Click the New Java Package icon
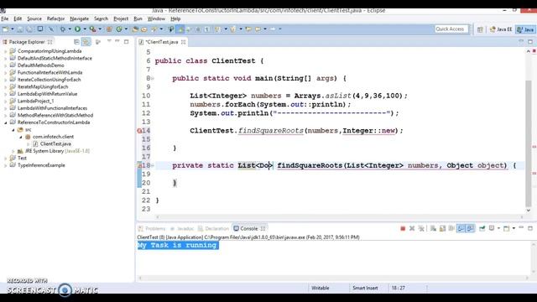 coord(109,29)
